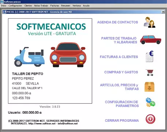Image resolution: width=167 pixels, height=132 pixels.
Task: Select FACTURAS A CLIENTES text link
Action: tap(119, 57)
